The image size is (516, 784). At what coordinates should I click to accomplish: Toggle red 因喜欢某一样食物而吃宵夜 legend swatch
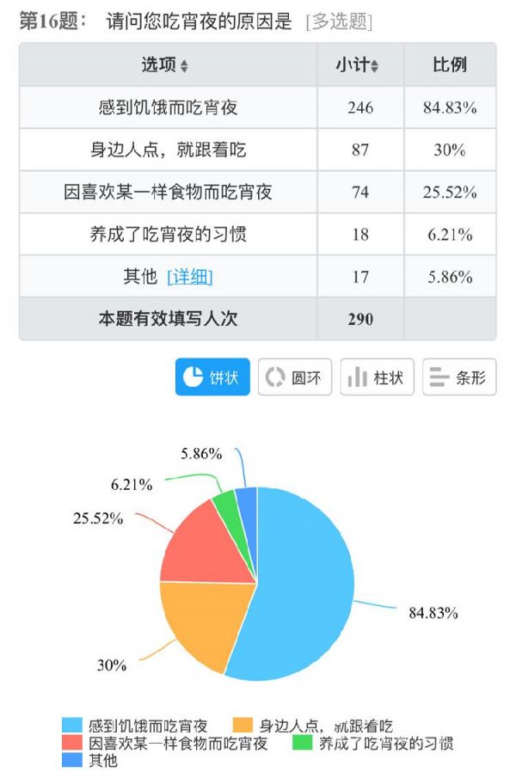point(72,743)
